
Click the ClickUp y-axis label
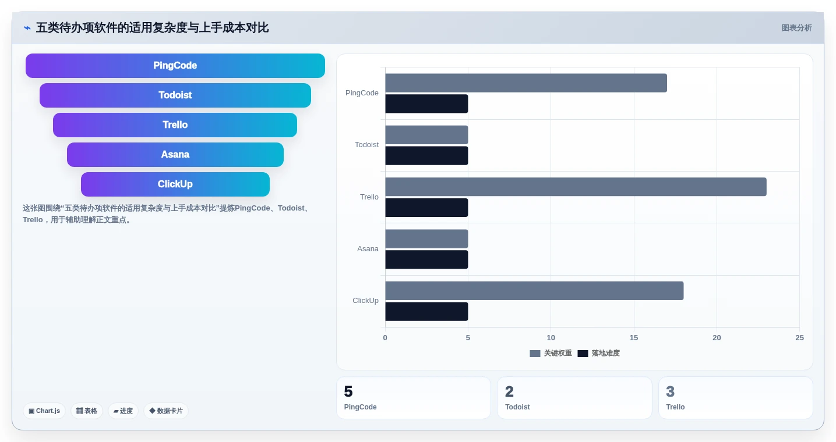tap(365, 301)
